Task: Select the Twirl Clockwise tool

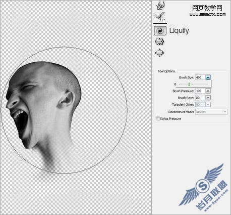Action: 160,30
